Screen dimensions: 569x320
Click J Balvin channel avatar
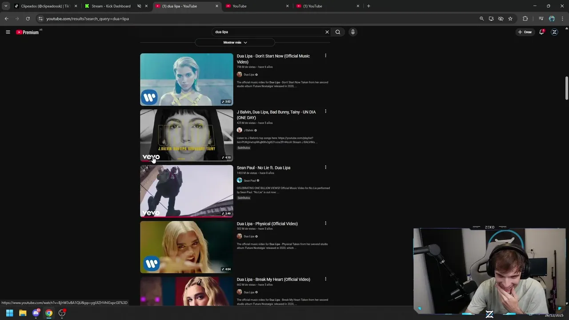239,130
